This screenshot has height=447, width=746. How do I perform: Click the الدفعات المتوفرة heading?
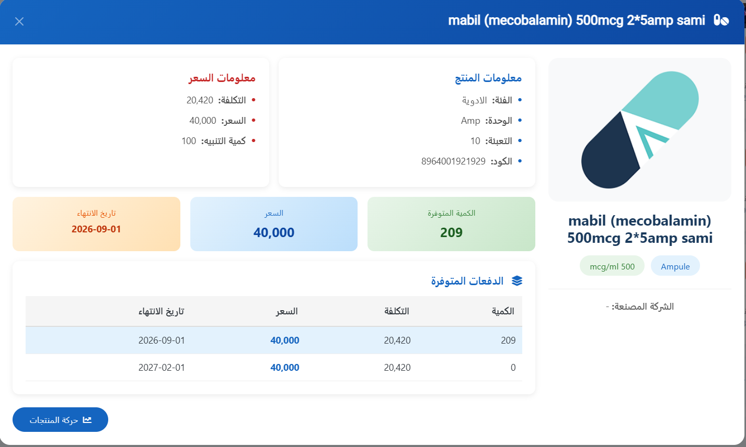point(467,281)
